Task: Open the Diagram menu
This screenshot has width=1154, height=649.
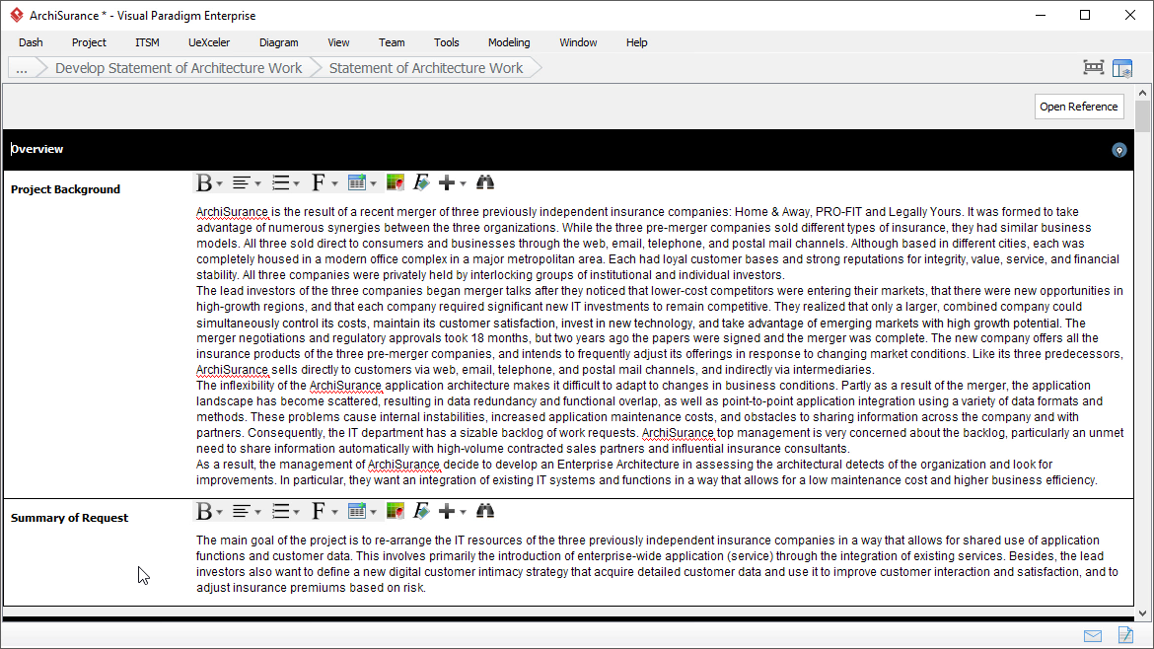Action: 279,42
